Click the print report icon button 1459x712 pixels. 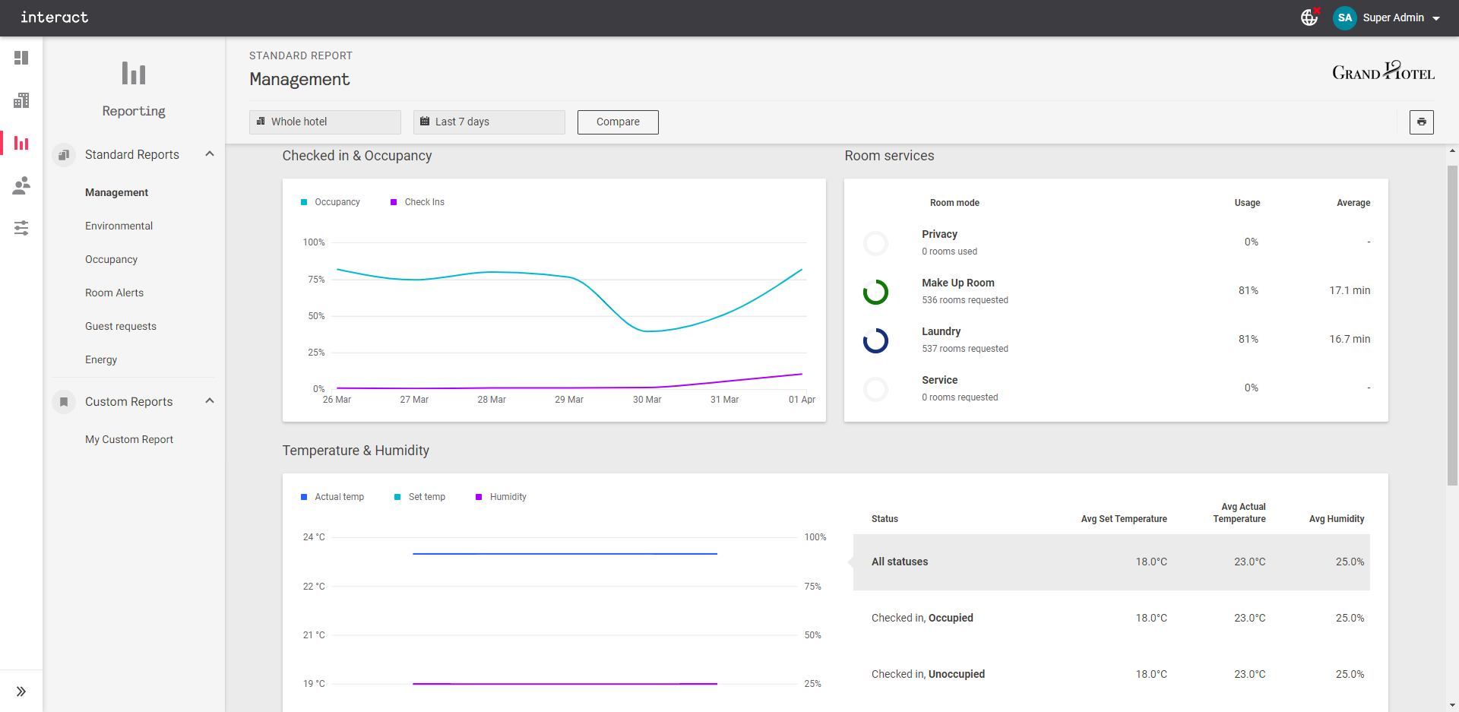[1422, 122]
